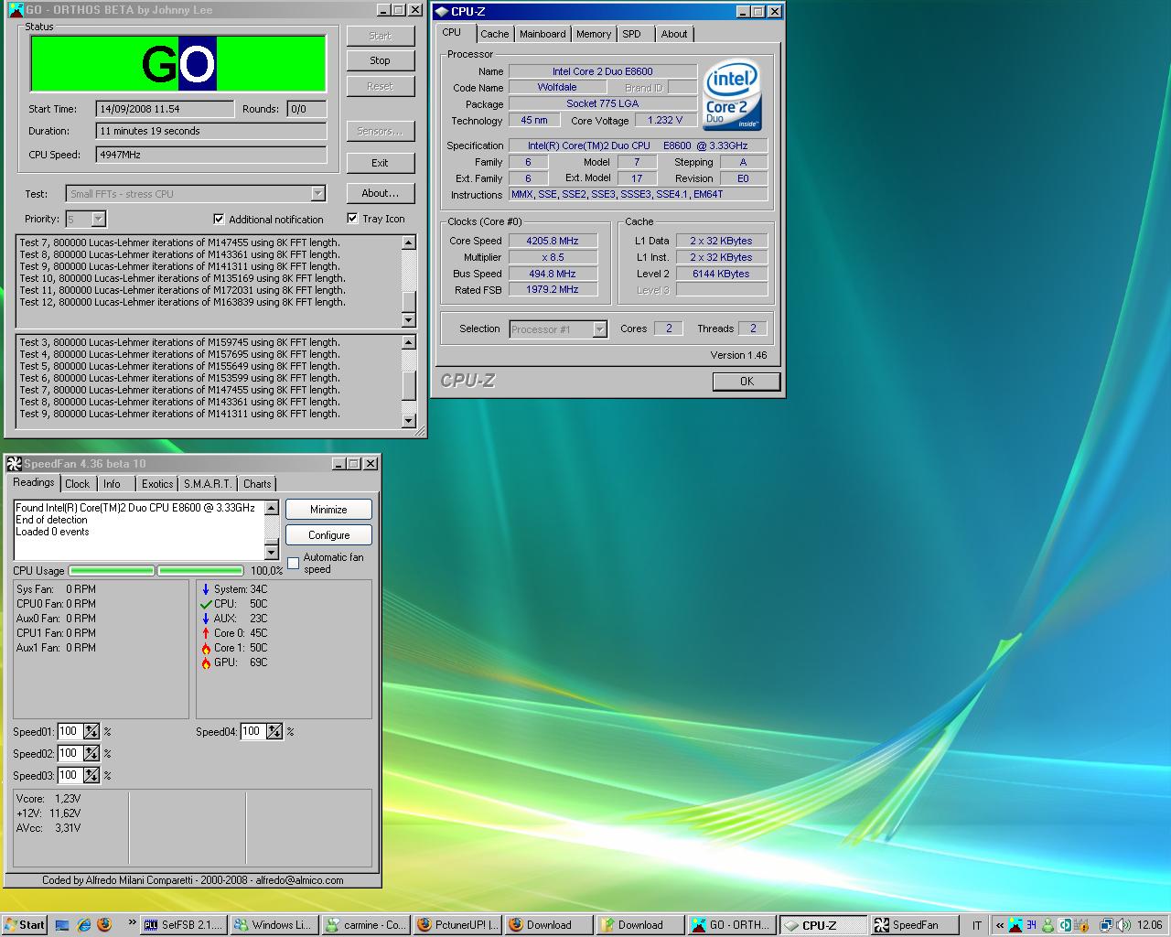Click the SpeedFan title bar icon
Screen dimensions: 1171x937
click(14, 463)
